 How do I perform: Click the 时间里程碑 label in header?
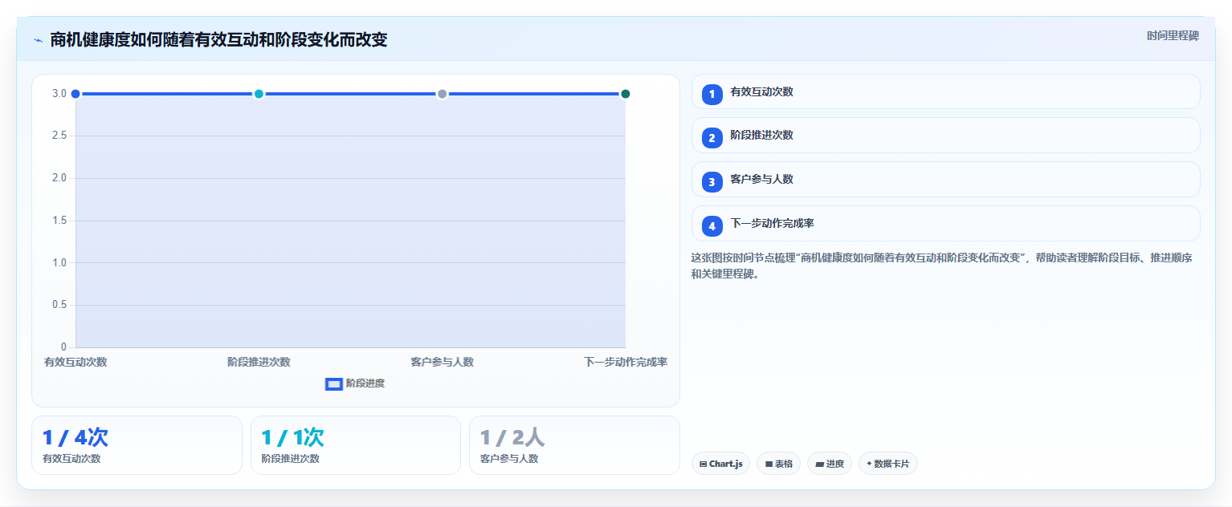[x=1173, y=36]
